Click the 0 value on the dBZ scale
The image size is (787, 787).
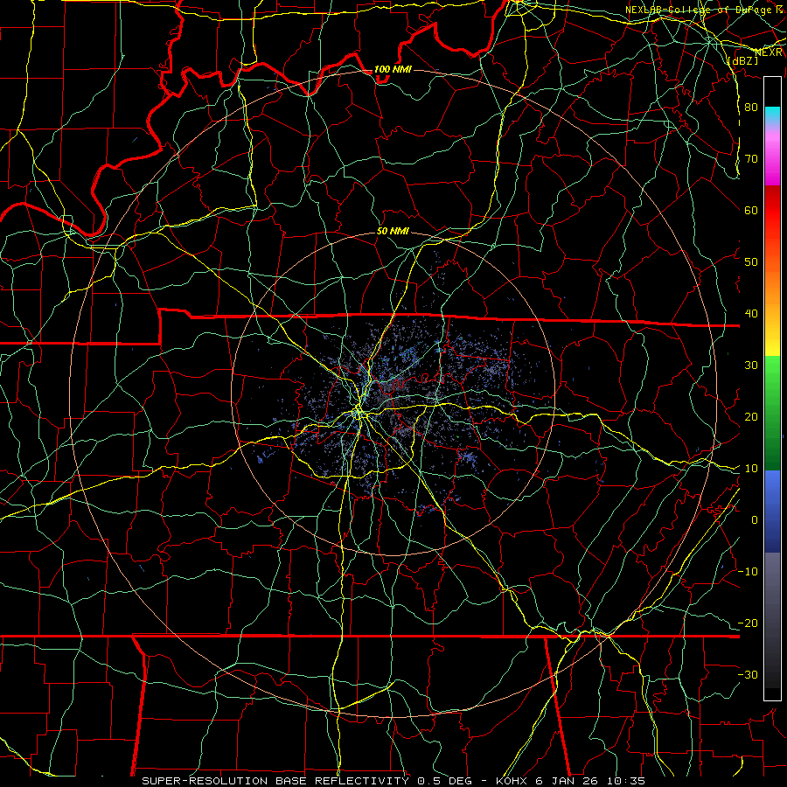755,520
